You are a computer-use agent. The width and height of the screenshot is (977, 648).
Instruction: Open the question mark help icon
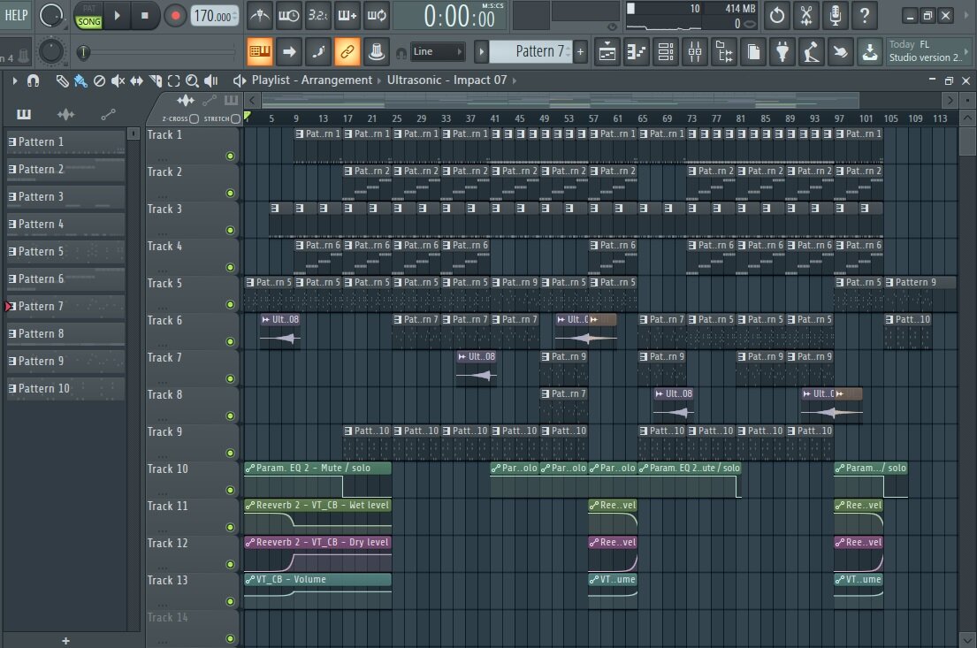point(865,16)
